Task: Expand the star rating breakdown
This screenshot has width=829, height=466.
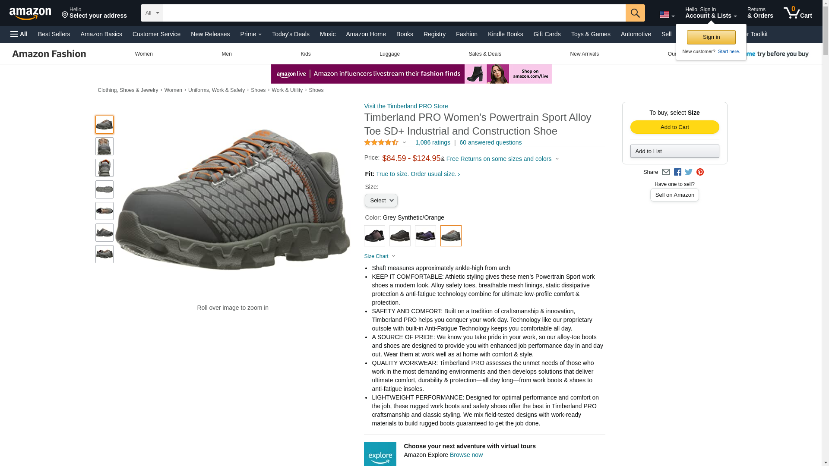Action: pos(385,142)
